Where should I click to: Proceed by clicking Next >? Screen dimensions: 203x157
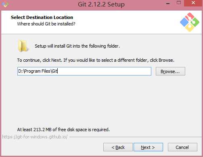148,147
